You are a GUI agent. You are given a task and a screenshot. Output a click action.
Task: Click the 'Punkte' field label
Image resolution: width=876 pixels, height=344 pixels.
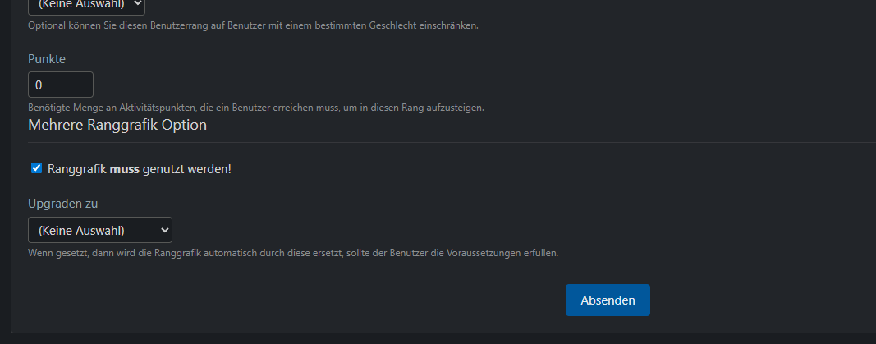point(47,59)
